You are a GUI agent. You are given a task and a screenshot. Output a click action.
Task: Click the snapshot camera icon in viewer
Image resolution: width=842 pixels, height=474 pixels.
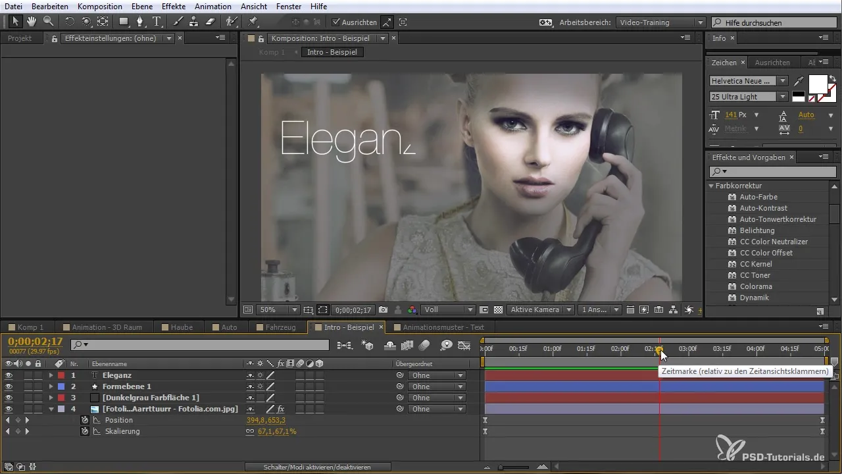click(383, 309)
